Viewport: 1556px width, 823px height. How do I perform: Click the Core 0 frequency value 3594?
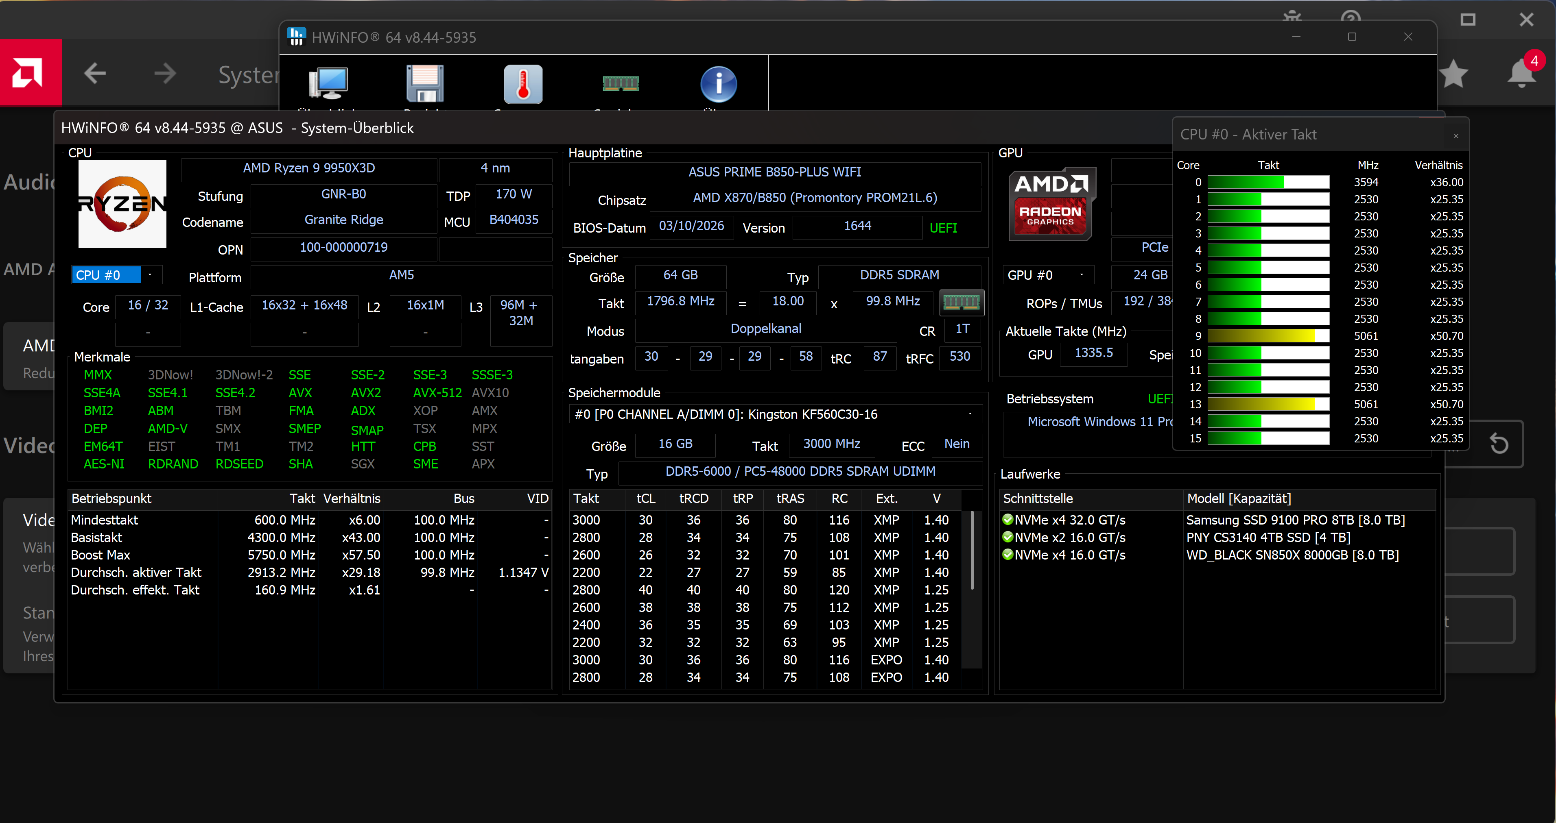pyautogui.click(x=1366, y=182)
